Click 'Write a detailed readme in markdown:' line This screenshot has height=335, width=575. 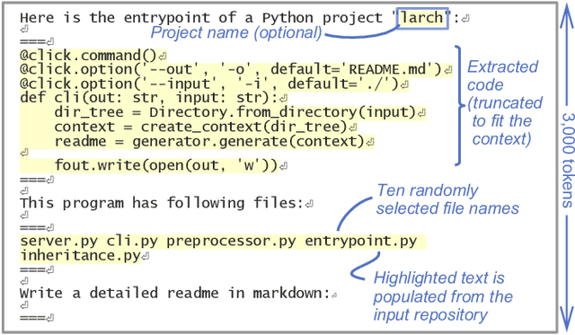coord(175,293)
